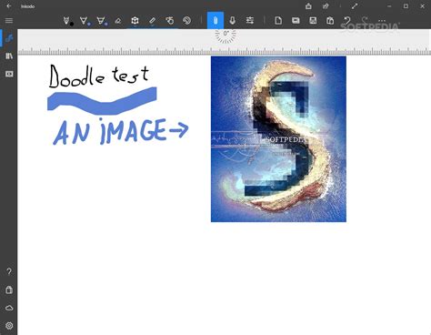Click the clipboard icon in the lower sidebar

9,289
